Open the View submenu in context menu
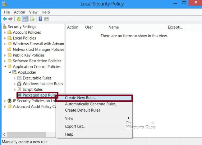Viewport: 202px width, 145px height. pos(94,118)
